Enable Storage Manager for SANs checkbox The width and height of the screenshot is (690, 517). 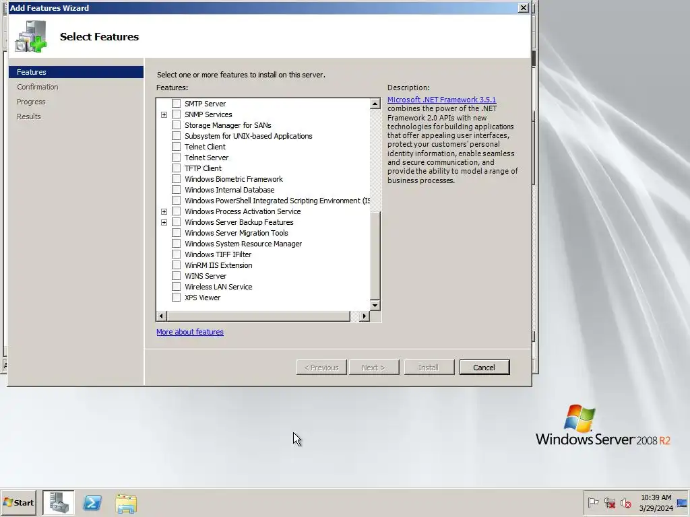click(x=176, y=125)
